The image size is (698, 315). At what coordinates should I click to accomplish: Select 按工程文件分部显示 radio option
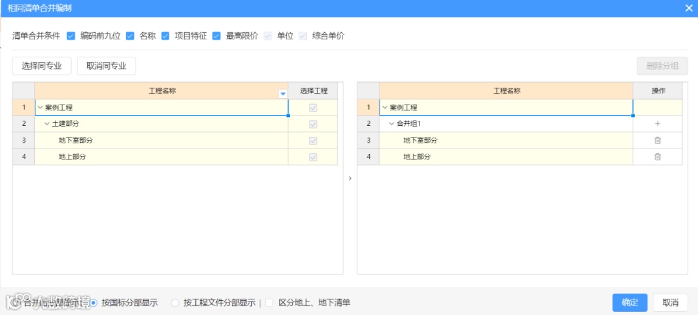click(x=175, y=303)
